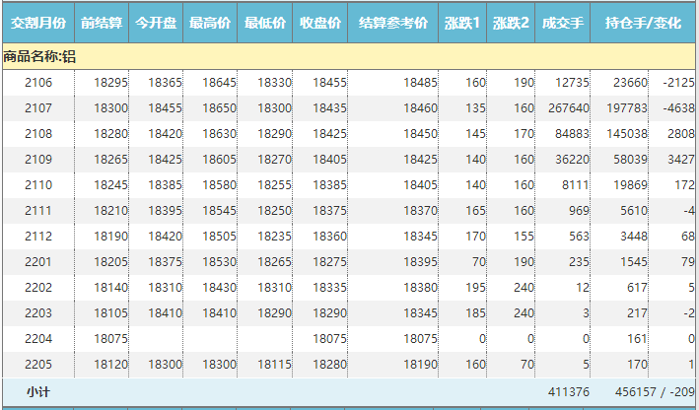Select the 2204 delivery month cell
This screenshot has width=699, height=410.
tap(38, 338)
